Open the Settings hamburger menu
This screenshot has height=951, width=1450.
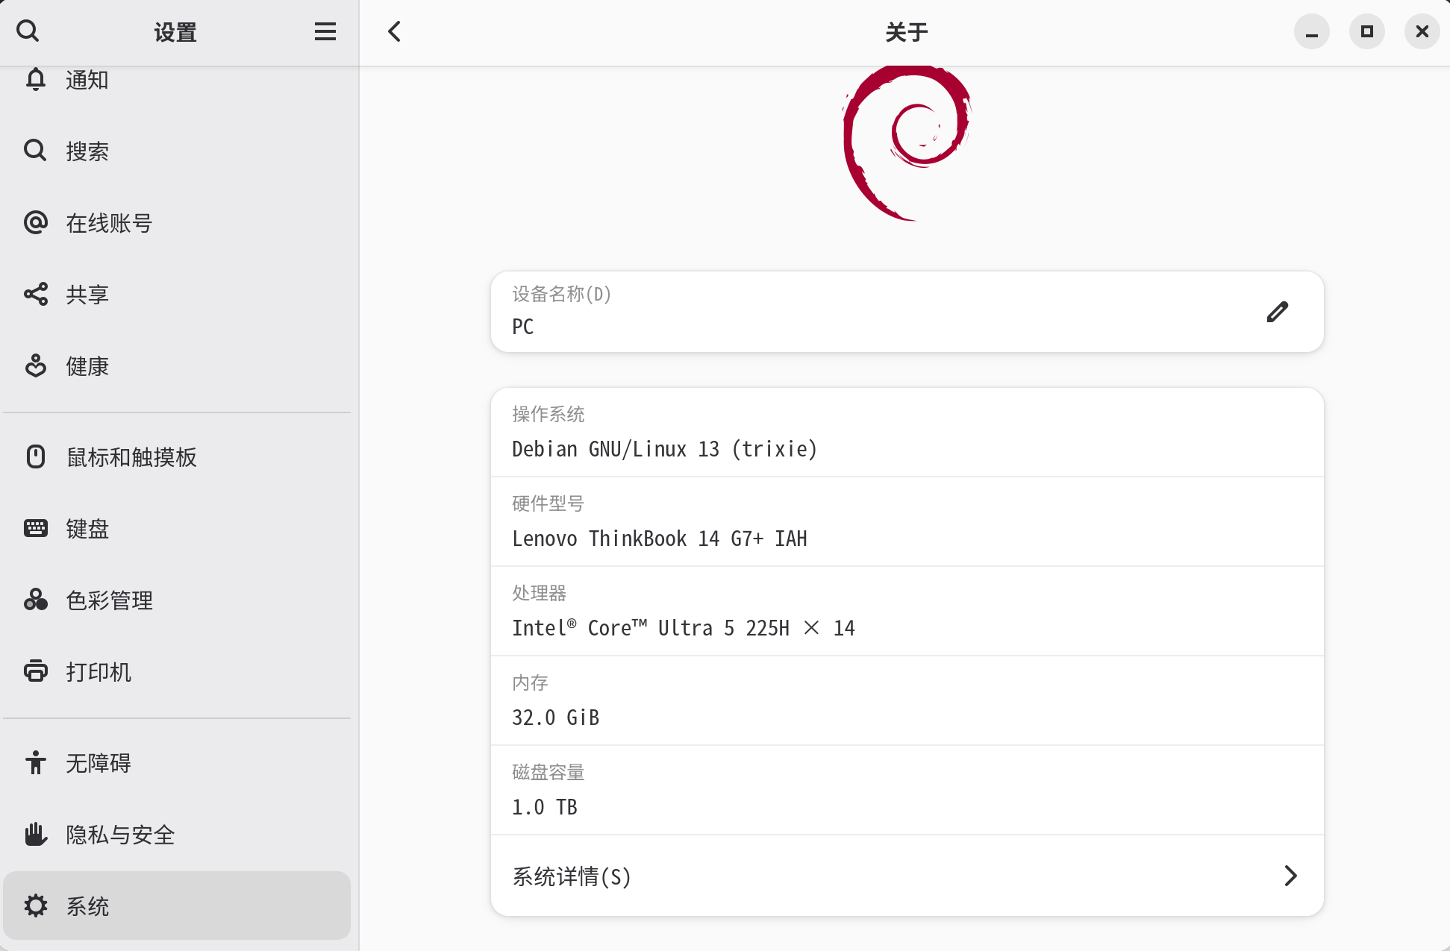[x=325, y=31]
